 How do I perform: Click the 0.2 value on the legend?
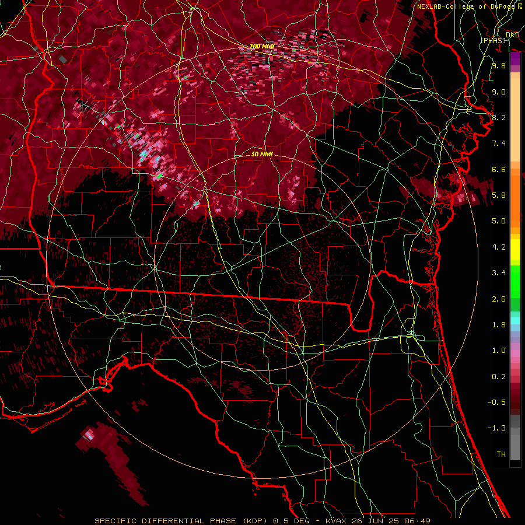[499, 377]
